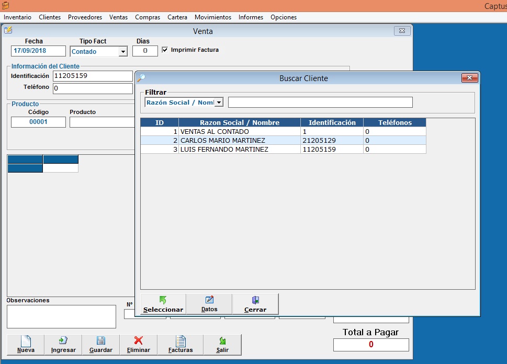The image size is (507, 364).
Task: Click the Cerrar door icon button
Action: tap(255, 304)
